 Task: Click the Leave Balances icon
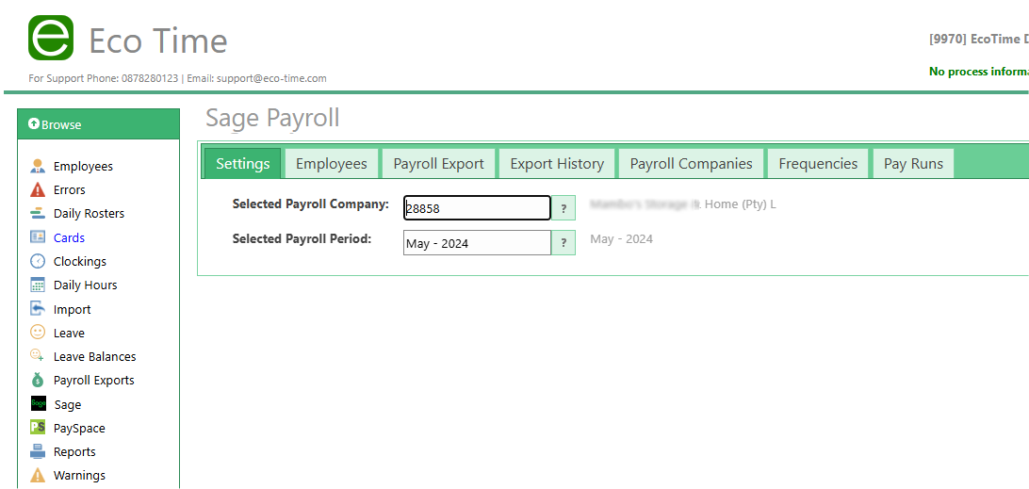pos(38,356)
